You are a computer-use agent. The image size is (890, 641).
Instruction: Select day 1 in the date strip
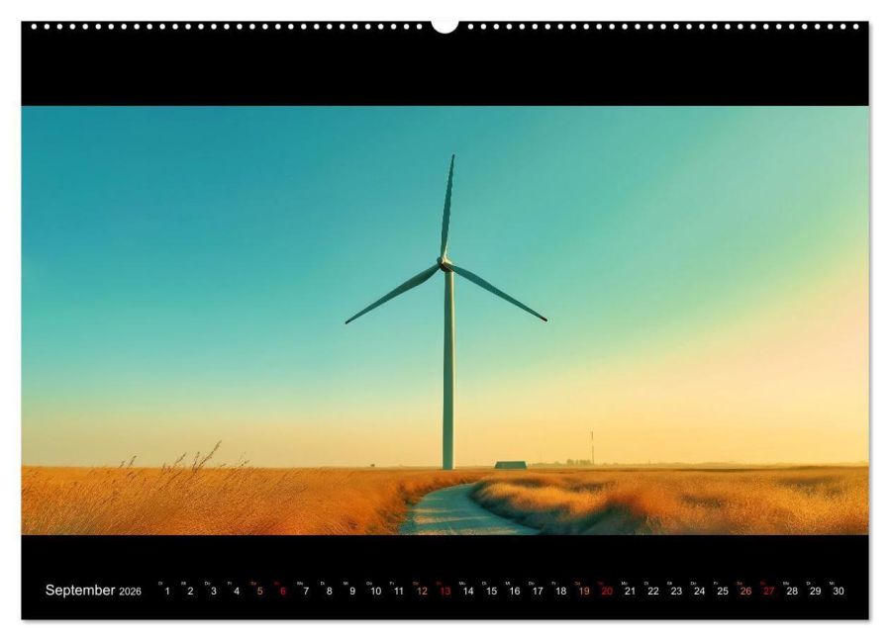tap(167, 592)
